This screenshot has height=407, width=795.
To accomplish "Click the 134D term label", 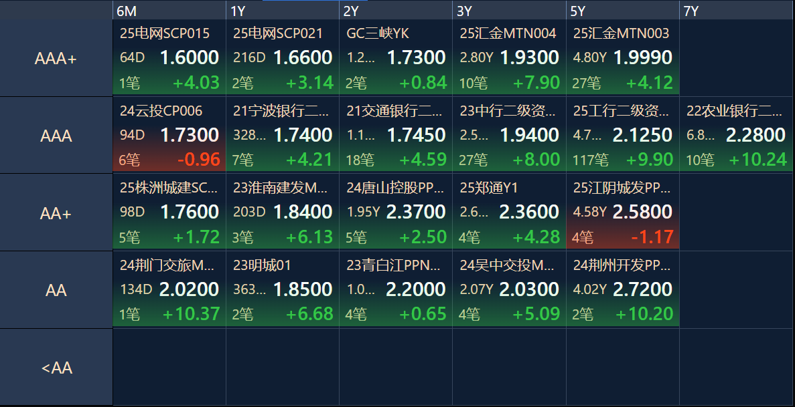I will 136,289.
